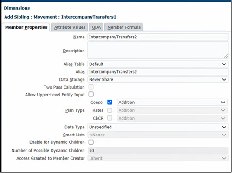Click the Description resize handle
232x173 pixels.
click(226, 56)
